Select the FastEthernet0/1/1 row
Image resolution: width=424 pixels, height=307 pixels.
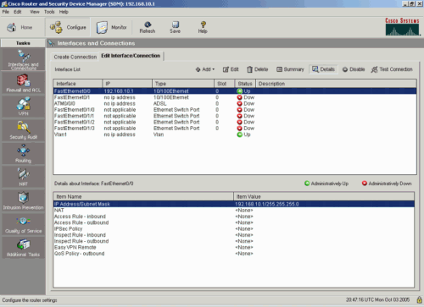(235, 116)
